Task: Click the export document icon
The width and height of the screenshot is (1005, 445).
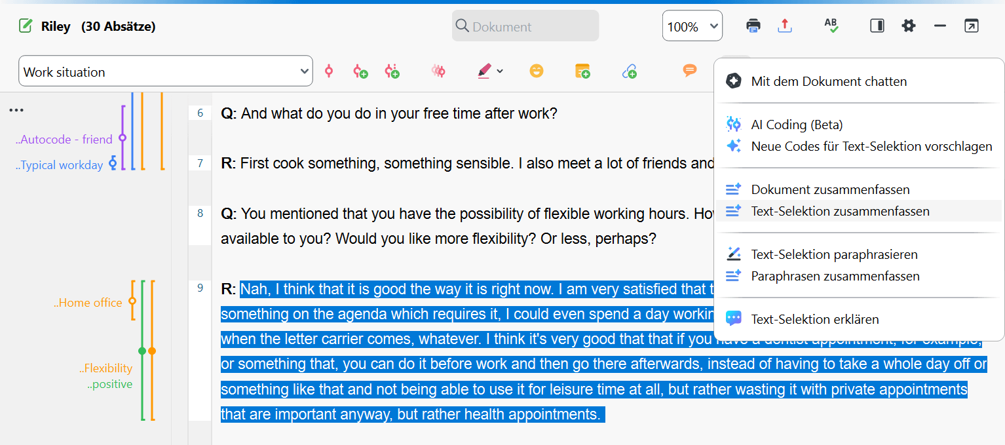Action: [785, 26]
